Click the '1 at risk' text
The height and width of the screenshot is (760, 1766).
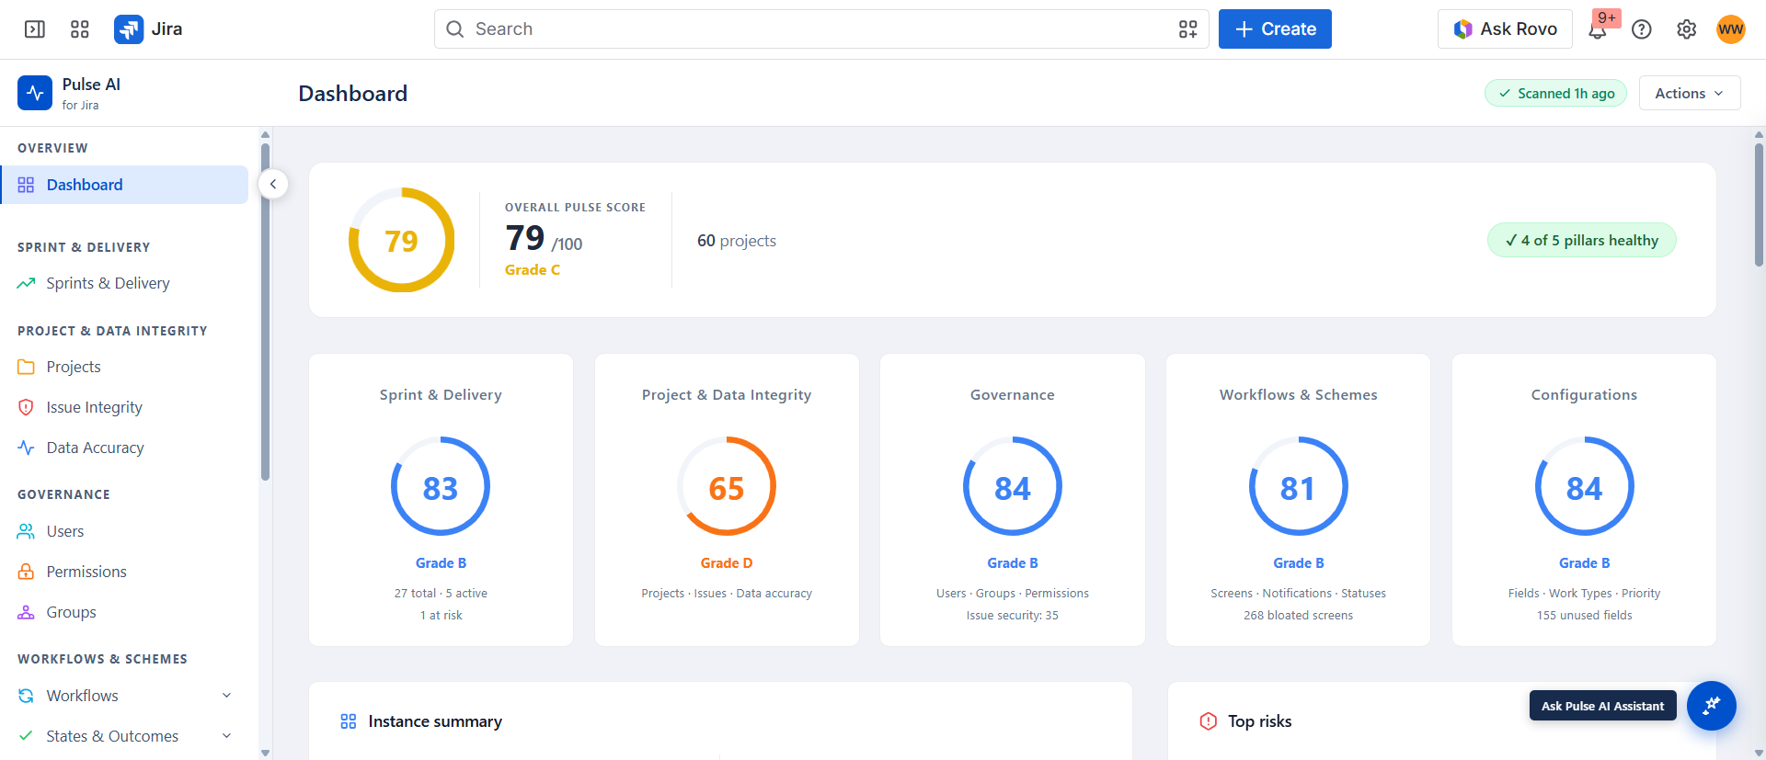(441, 616)
